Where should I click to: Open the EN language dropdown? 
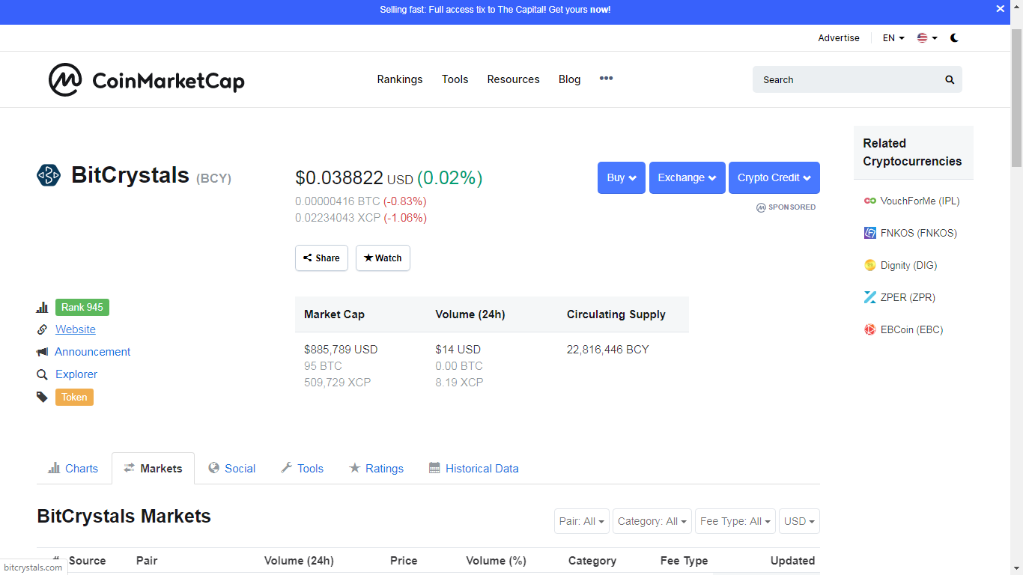click(893, 37)
